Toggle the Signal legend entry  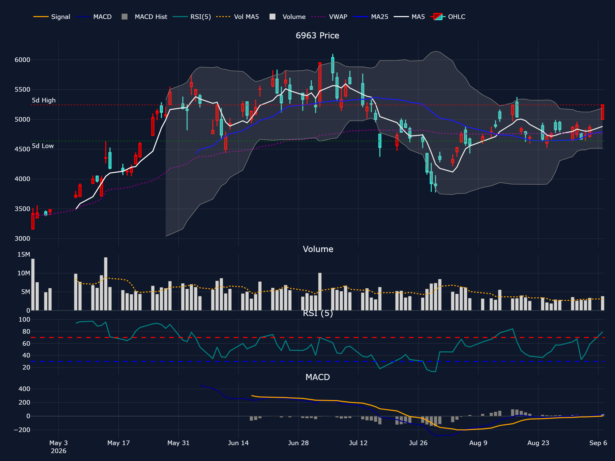tap(52, 17)
